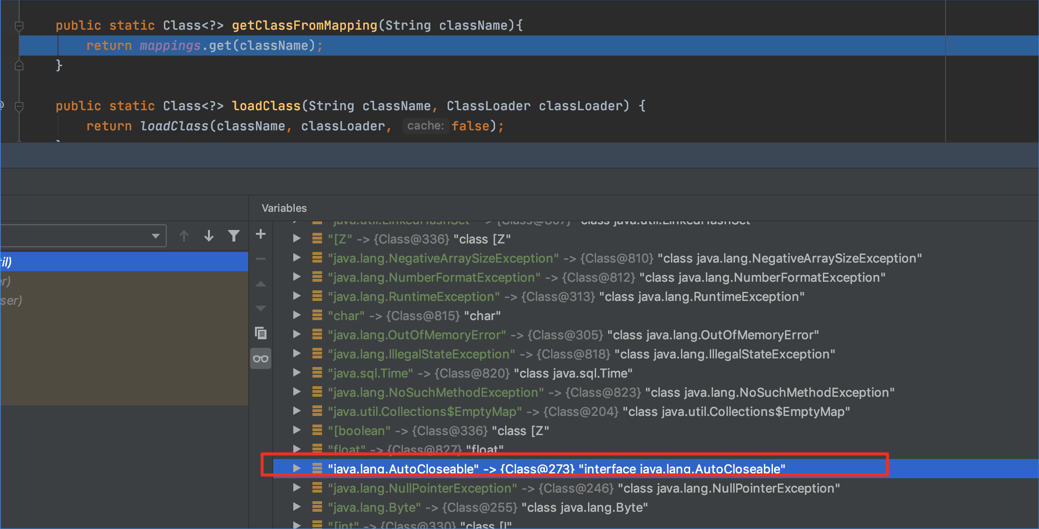Expand the java.lang.AutoCloseable variable entry
The height and width of the screenshot is (529, 1039).
296,469
